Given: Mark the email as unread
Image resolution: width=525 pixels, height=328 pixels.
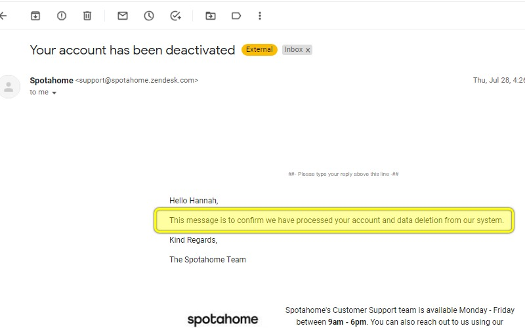Looking at the screenshot, I should click(x=123, y=16).
